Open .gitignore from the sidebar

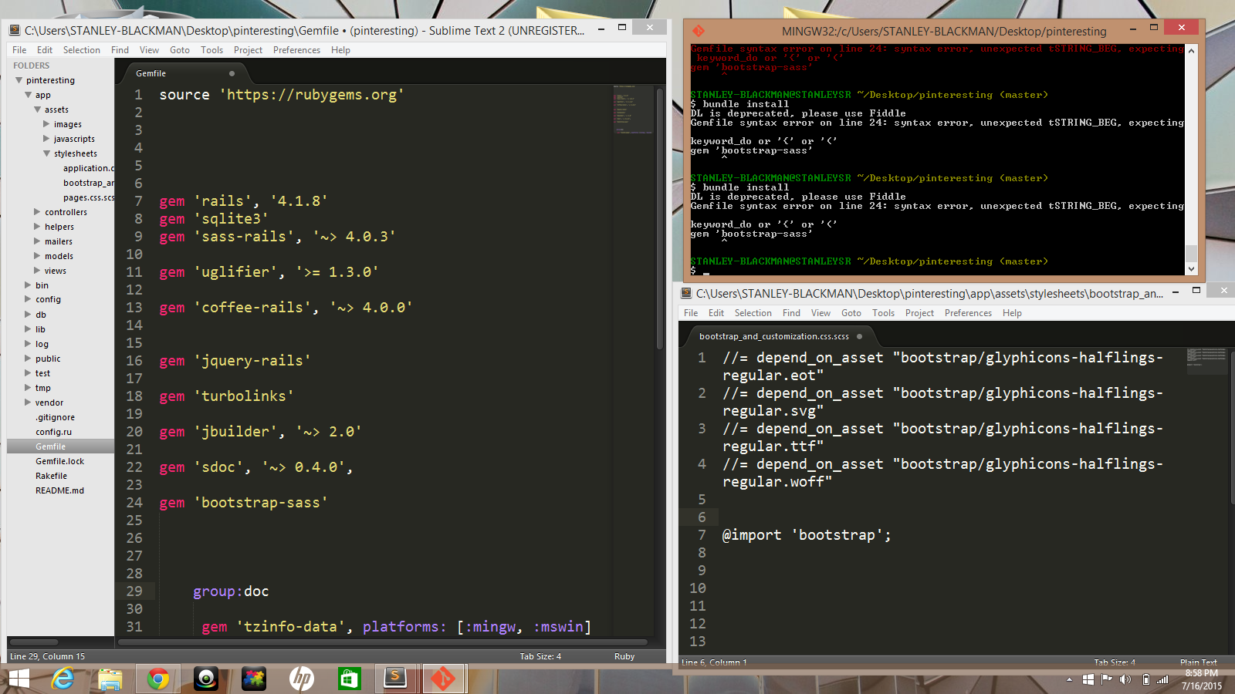[55, 417]
